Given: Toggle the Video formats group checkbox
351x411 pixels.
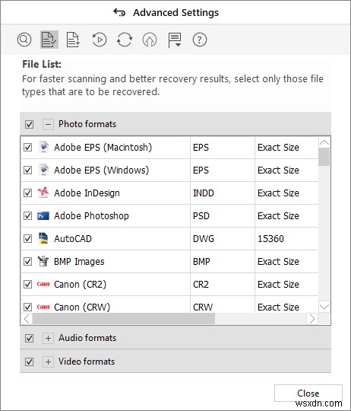Looking at the screenshot, I should 29,362.
